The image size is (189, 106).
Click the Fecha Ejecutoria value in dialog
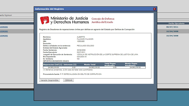pos(81,52)
